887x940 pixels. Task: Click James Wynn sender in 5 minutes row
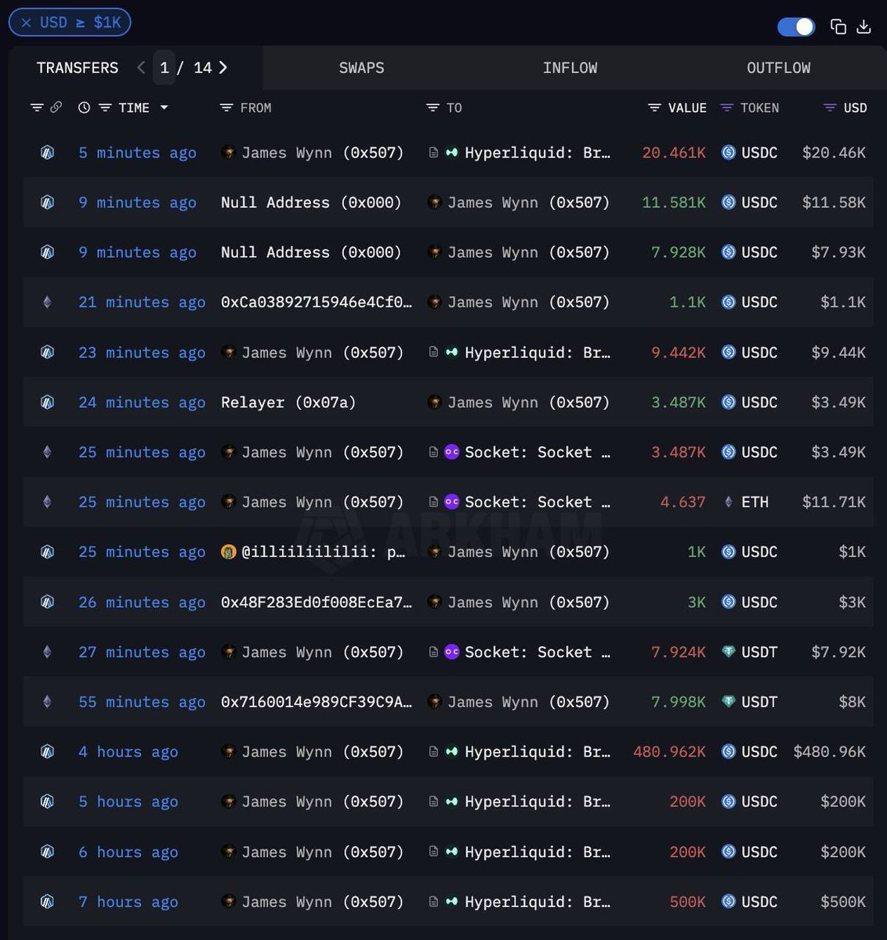click(322, 153)
